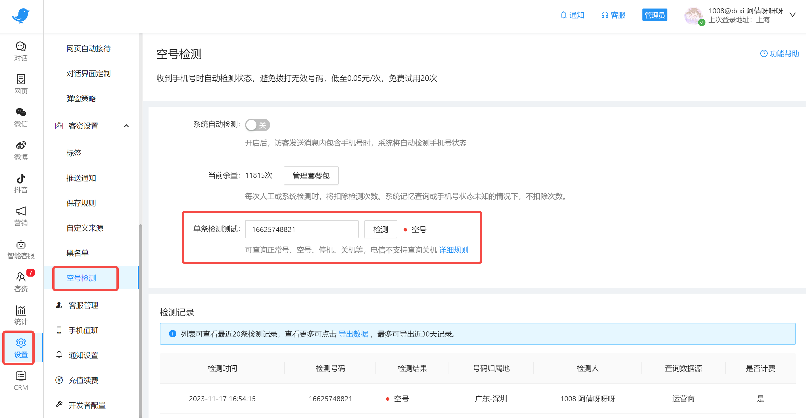
Task: Open the 黑名单 settings page
Action: (x=78, y=253)
